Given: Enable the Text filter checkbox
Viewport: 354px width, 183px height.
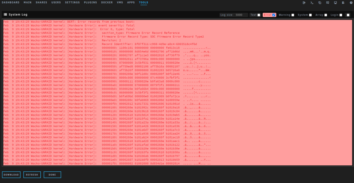Looking at the screenshot, I should point(259,15).
